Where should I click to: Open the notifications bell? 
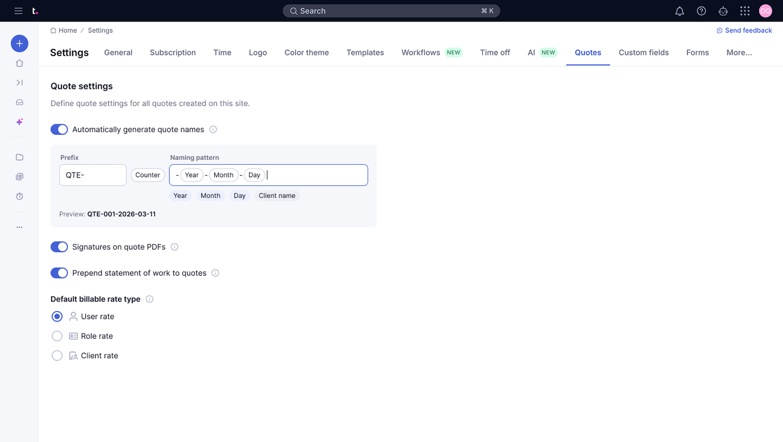pos(679,11)
